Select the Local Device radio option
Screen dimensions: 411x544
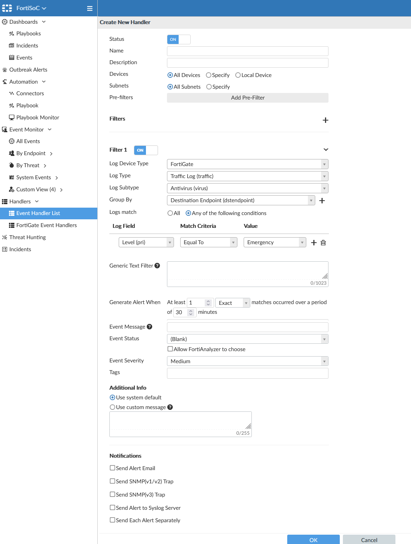click(x=238, y=75)
